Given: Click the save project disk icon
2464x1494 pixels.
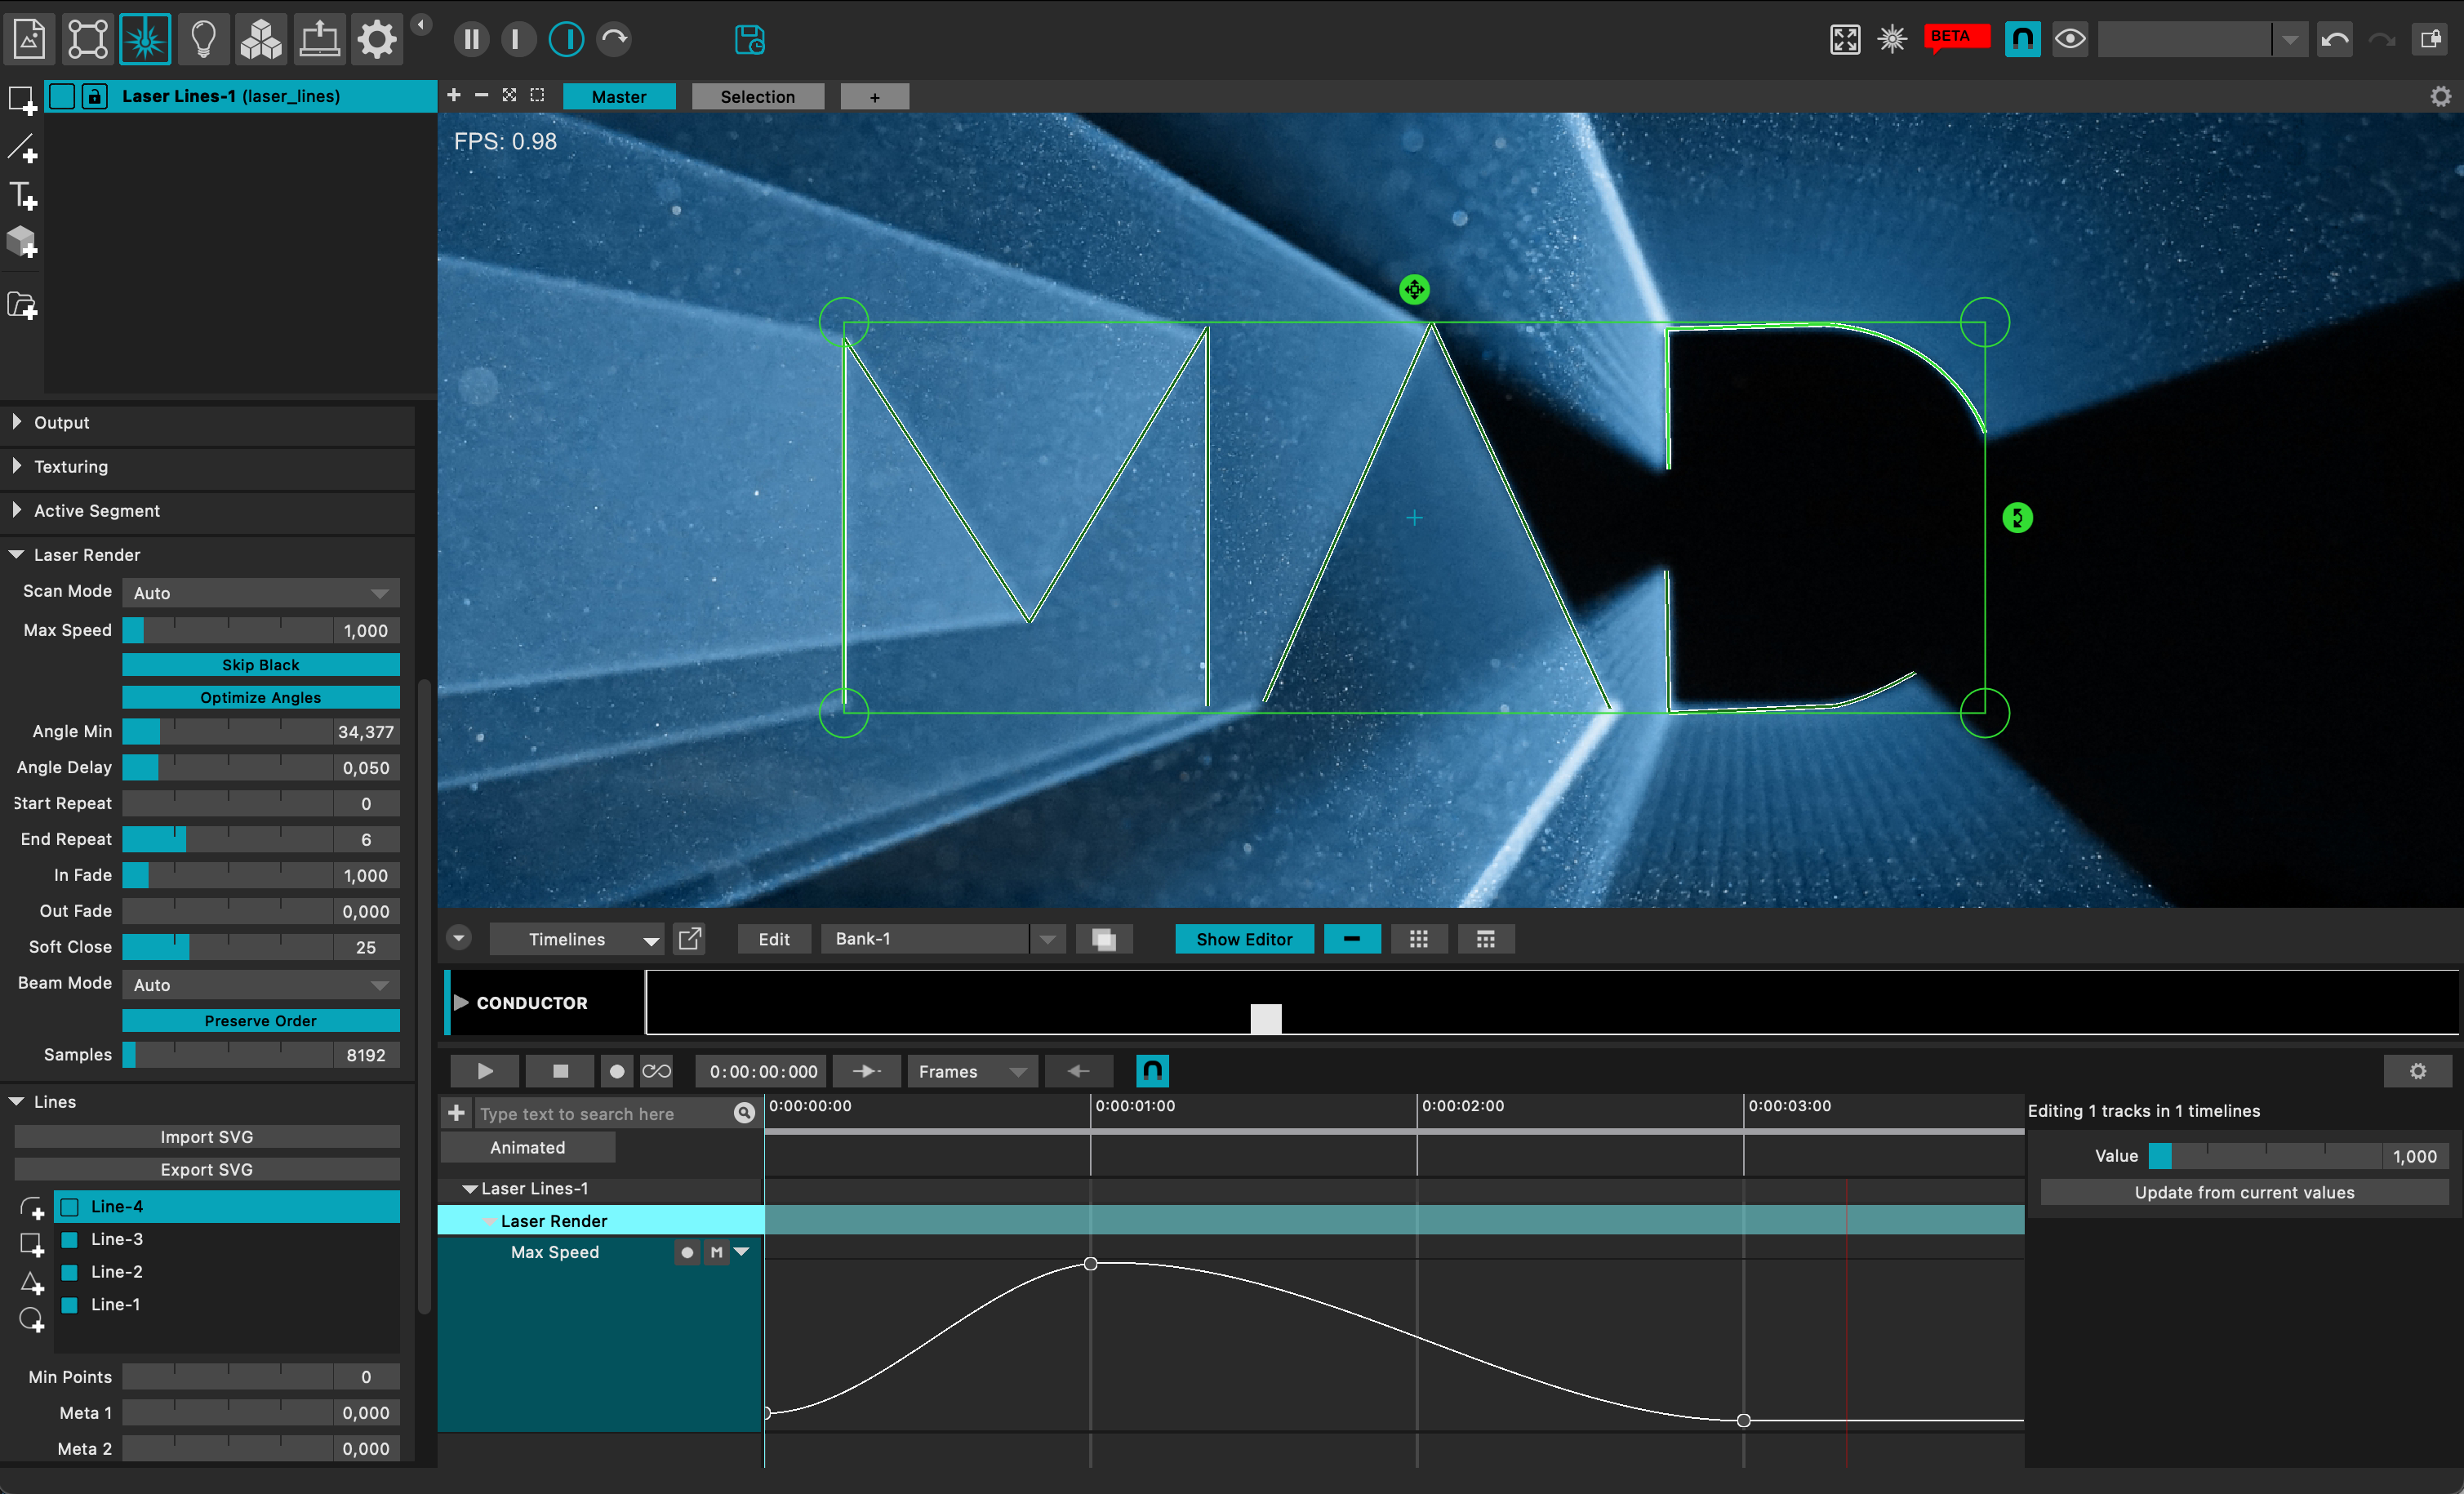Looking at the screenshot, I should pos(749,40).
